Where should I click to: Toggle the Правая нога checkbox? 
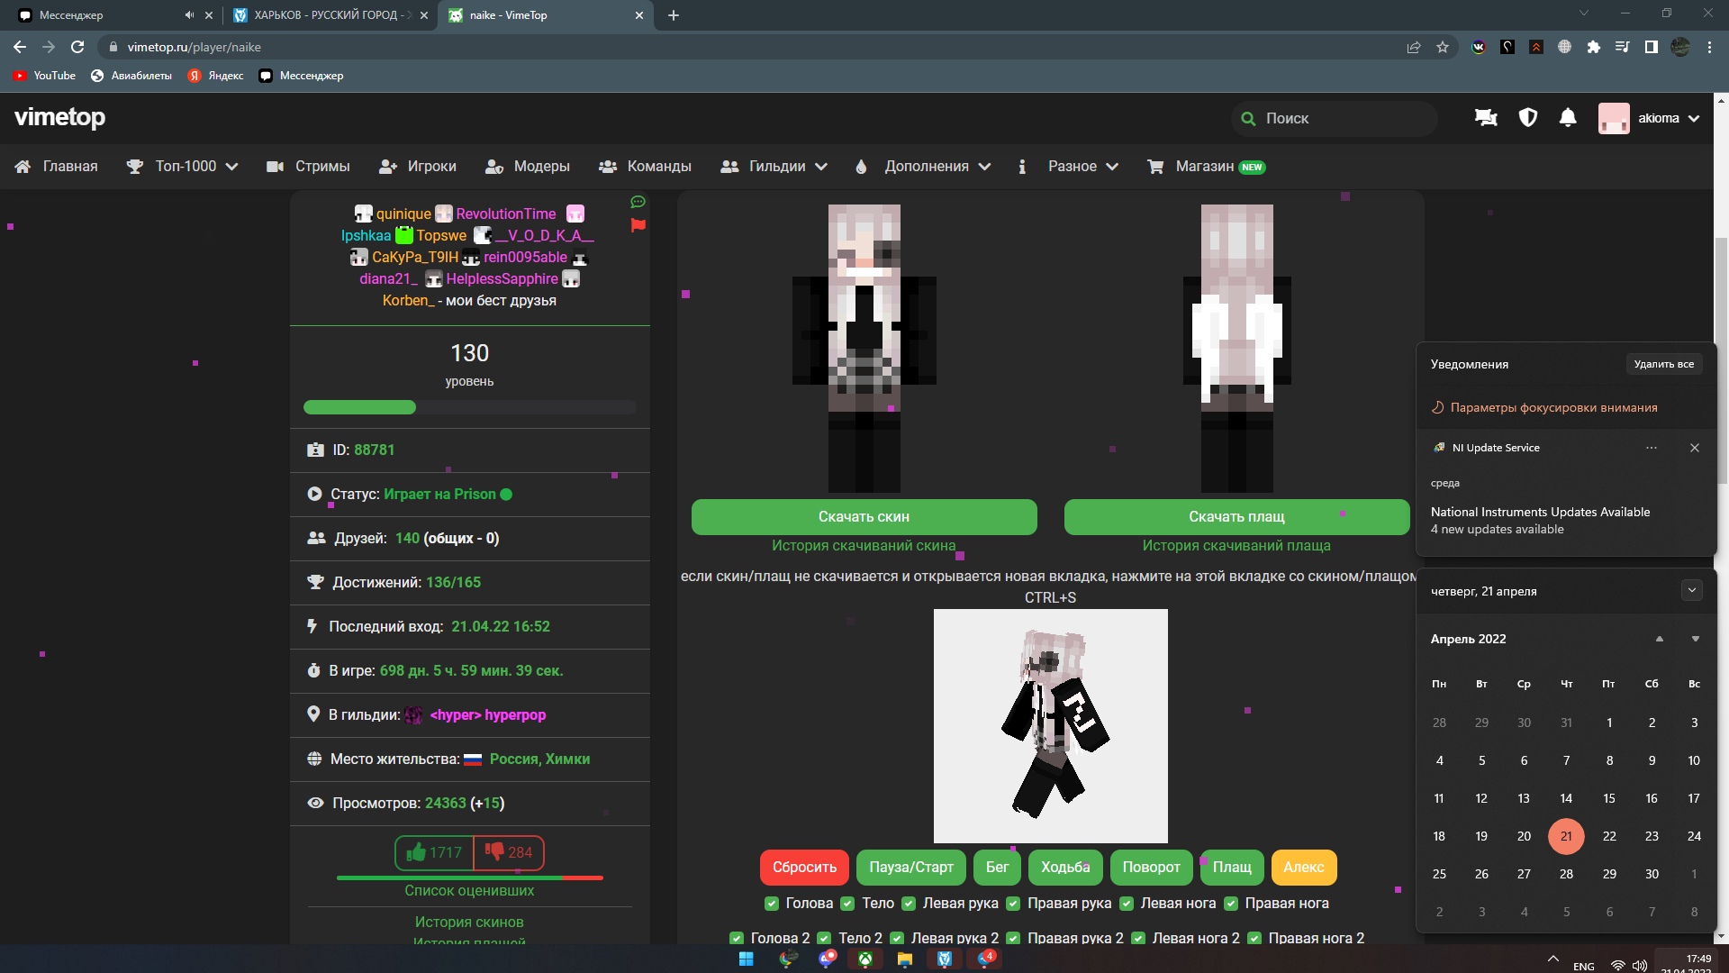pyautogui.click(x=1231, y=904)
